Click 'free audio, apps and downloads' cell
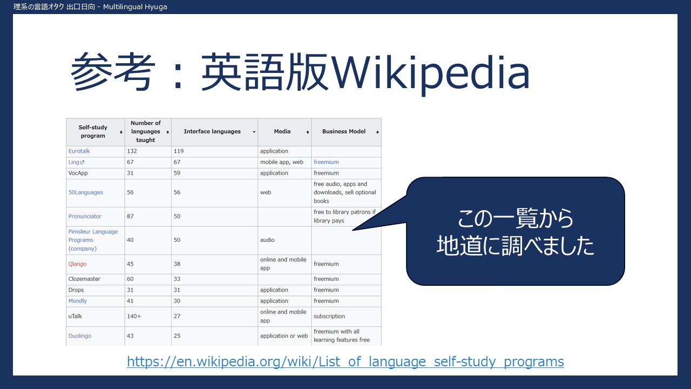This screenshot has width=691, height=389. click(x=346, y=192)
